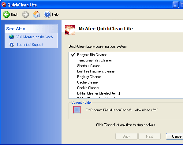
Task: Go to Home via the house icon
Action: pos(36,14)
